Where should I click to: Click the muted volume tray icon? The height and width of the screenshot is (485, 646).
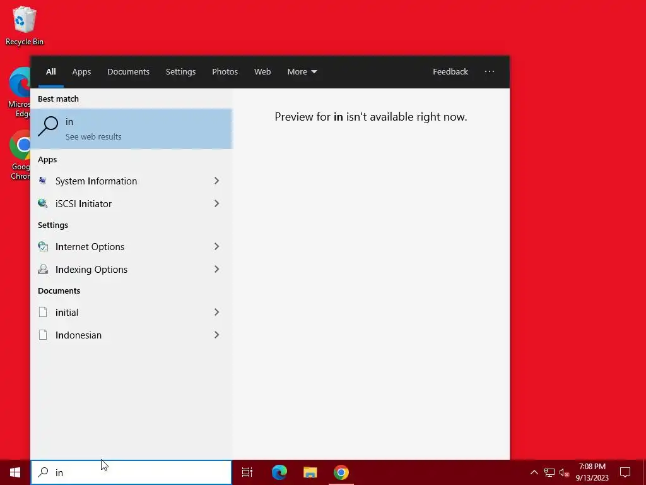(x=564, y=472)
